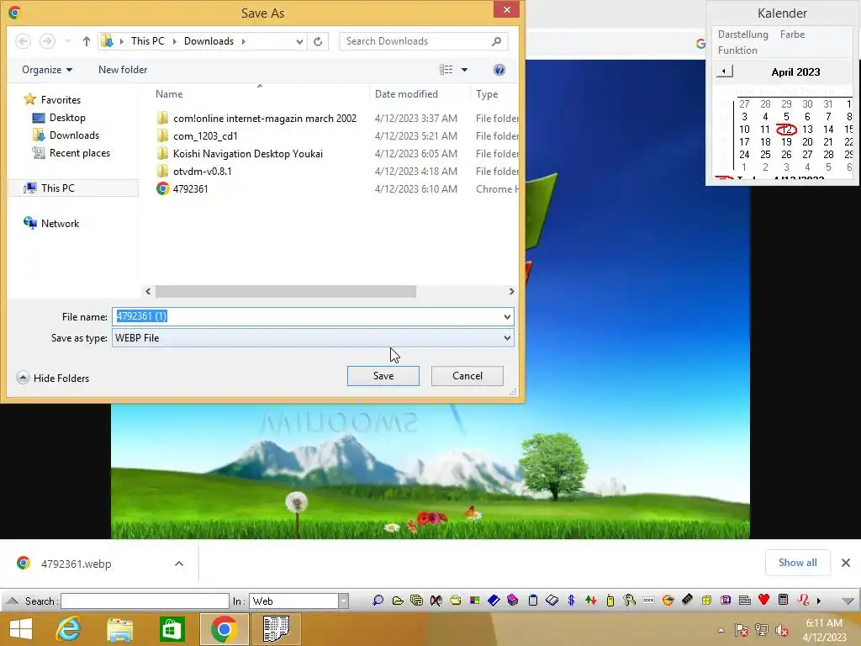Click the Search text field in the bottom toolbar
Image resolution: width=861 pixels, height=646 pixels.
click(145, 601)
